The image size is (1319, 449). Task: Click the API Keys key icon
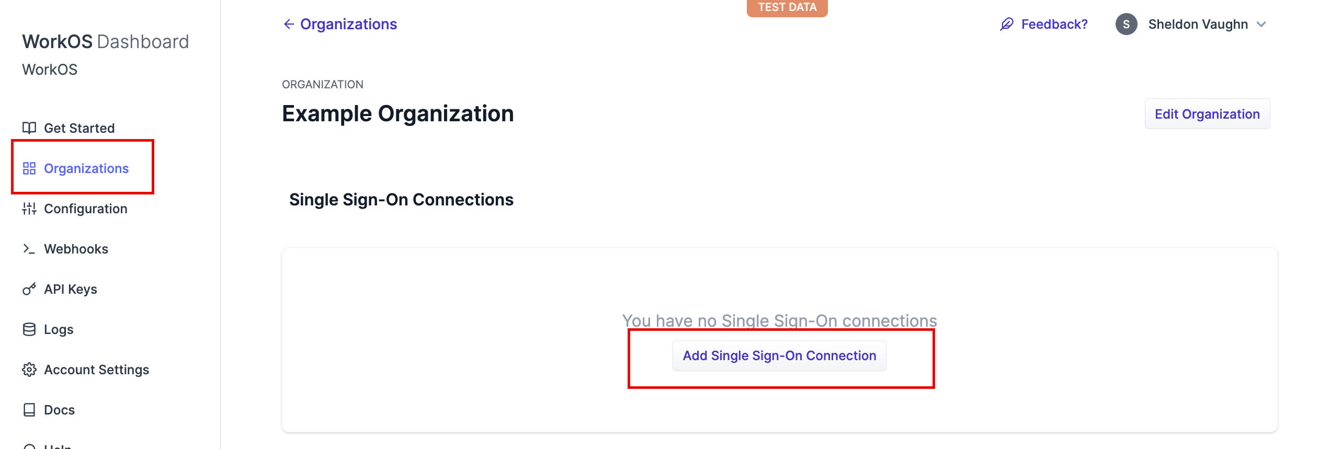pos(29,289)
